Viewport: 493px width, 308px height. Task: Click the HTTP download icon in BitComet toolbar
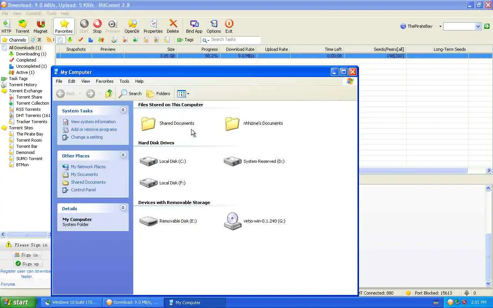coord(7,26)
